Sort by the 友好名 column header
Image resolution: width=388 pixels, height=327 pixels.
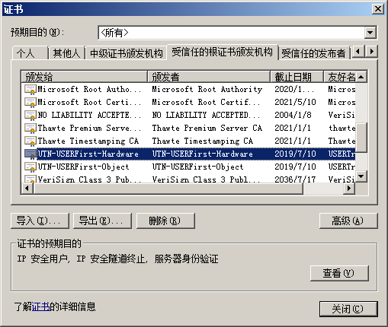pos(339,77)
